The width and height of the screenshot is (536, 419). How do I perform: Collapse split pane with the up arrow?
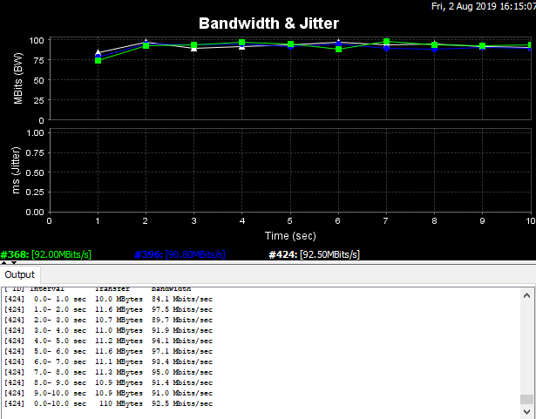4,262
